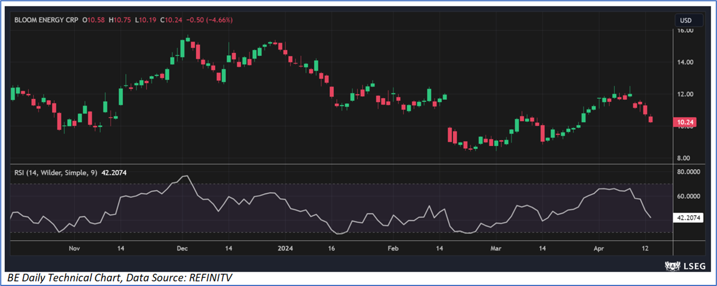
Task: Click the Dec date axis label
Action: click(x=182, y=248)
